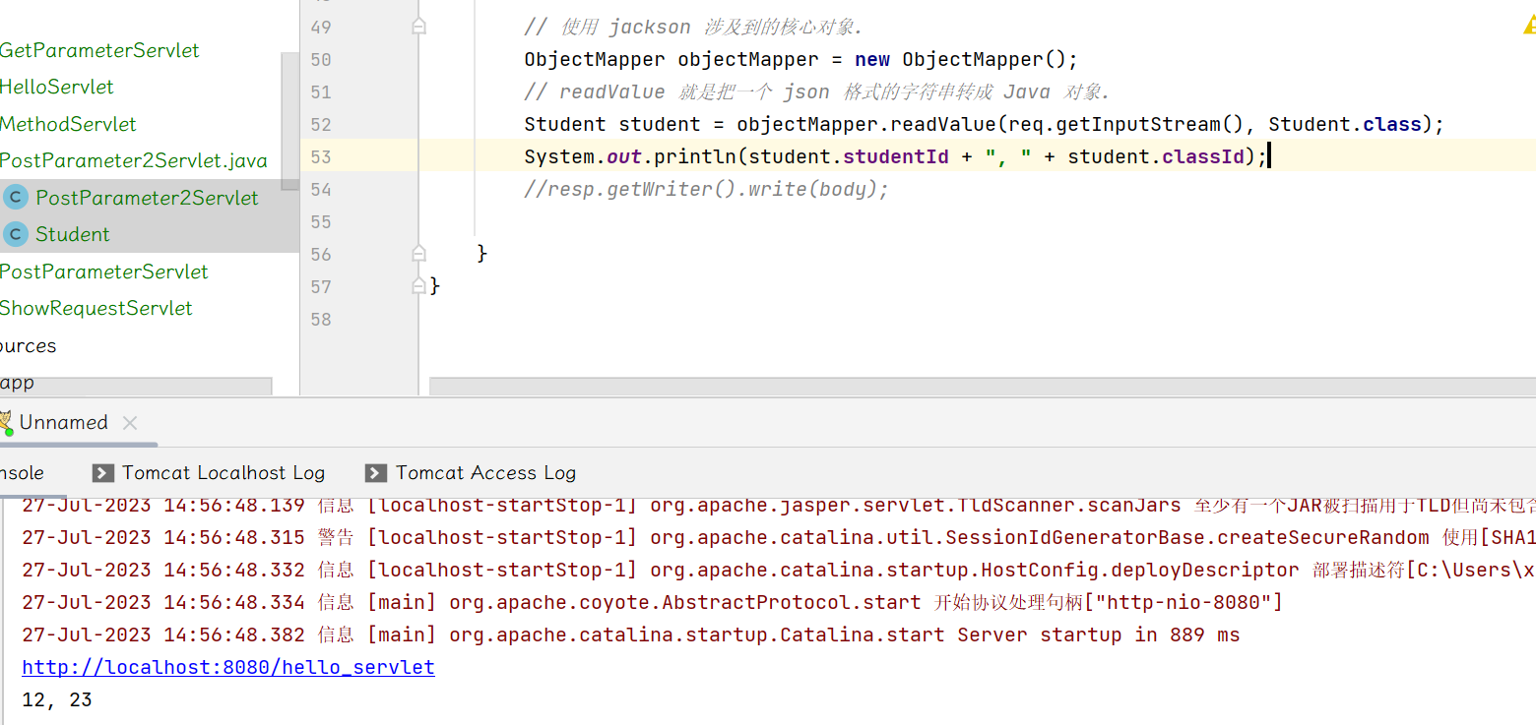Select PostParameterServlet in the project tree

(104, 272)
